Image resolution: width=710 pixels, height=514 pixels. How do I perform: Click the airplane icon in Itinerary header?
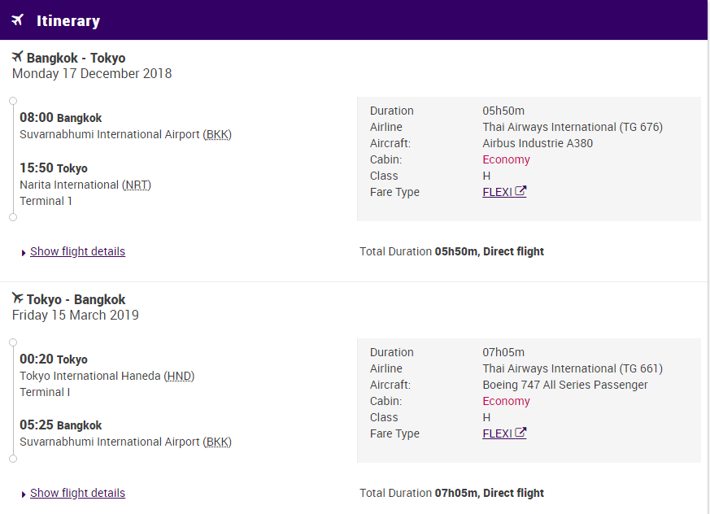18,20
